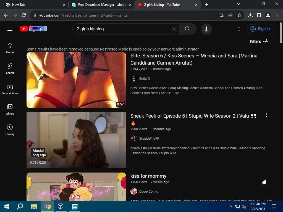This screenshot has width=283, height=212.
Task: Install app icon in address bar
Action: 222,15
